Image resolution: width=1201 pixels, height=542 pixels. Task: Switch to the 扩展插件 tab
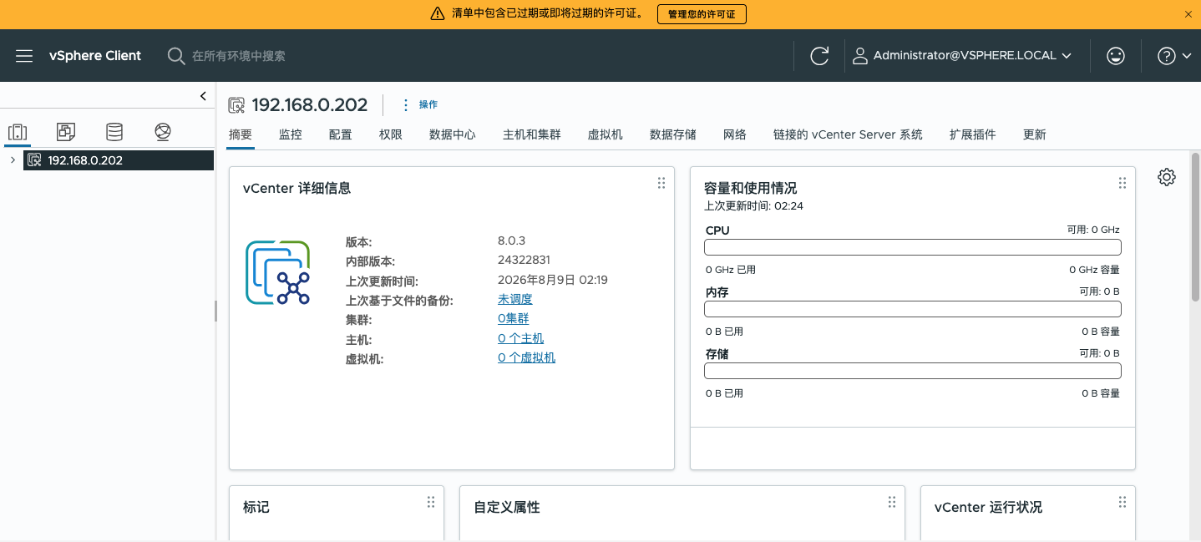tap(973, 134)
